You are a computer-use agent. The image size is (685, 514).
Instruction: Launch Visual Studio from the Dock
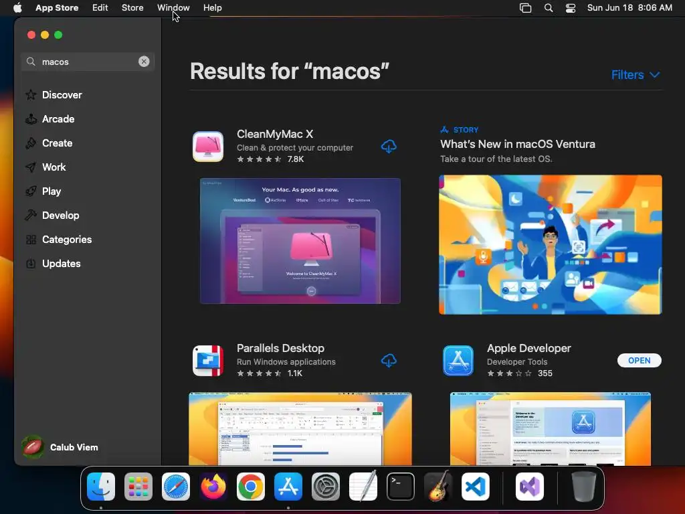pyautogui.click(x=530, y=487)
